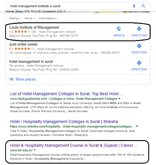
Task: Click the Colleges in India breadcrumb
Action: click(x=62, y=99)
